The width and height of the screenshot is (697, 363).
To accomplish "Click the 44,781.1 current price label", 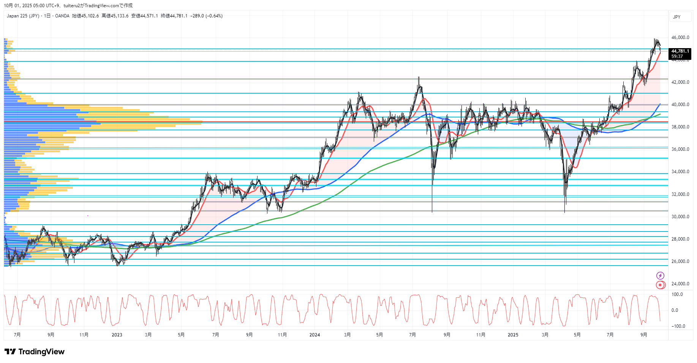I will (680, 51).
